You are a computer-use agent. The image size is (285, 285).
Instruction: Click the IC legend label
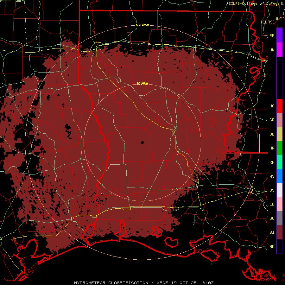(x=272, y=205)
